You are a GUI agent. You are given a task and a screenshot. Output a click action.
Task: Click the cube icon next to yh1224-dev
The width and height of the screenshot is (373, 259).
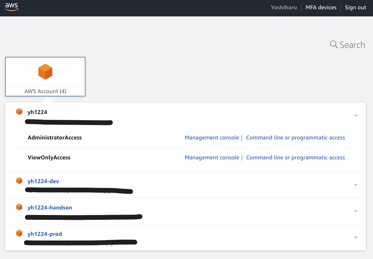[x=19, y=181]
